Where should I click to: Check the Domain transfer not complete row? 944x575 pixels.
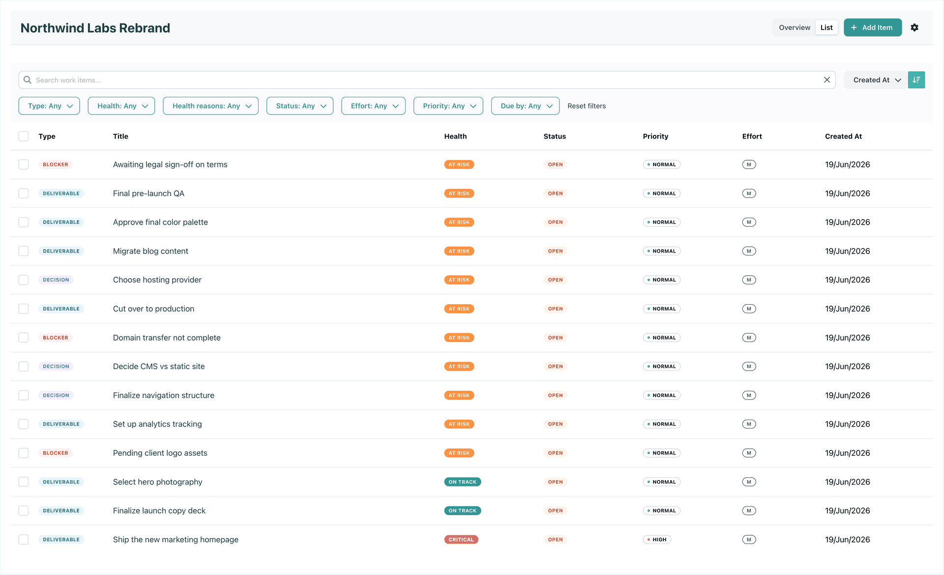pos(24,338)
